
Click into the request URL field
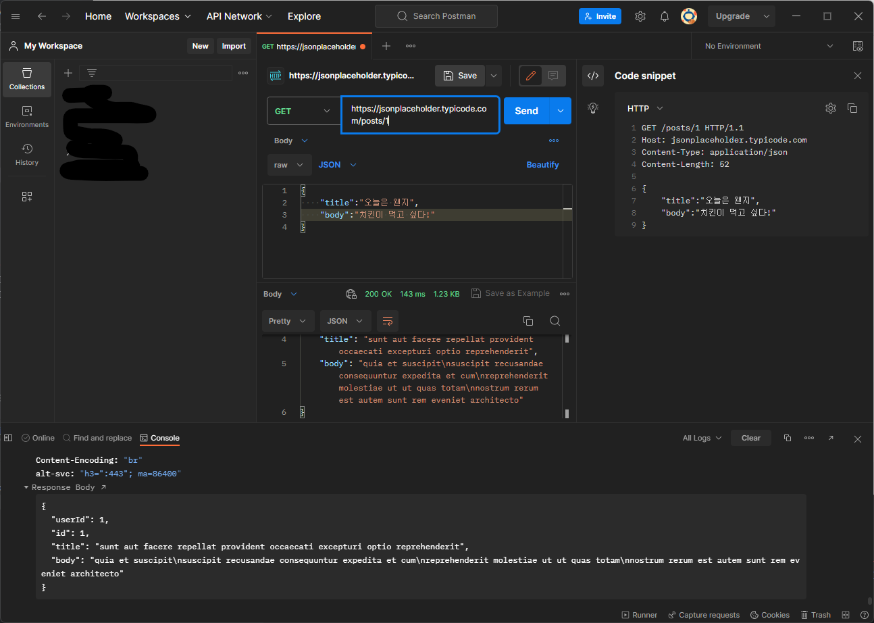pos(419,115)
